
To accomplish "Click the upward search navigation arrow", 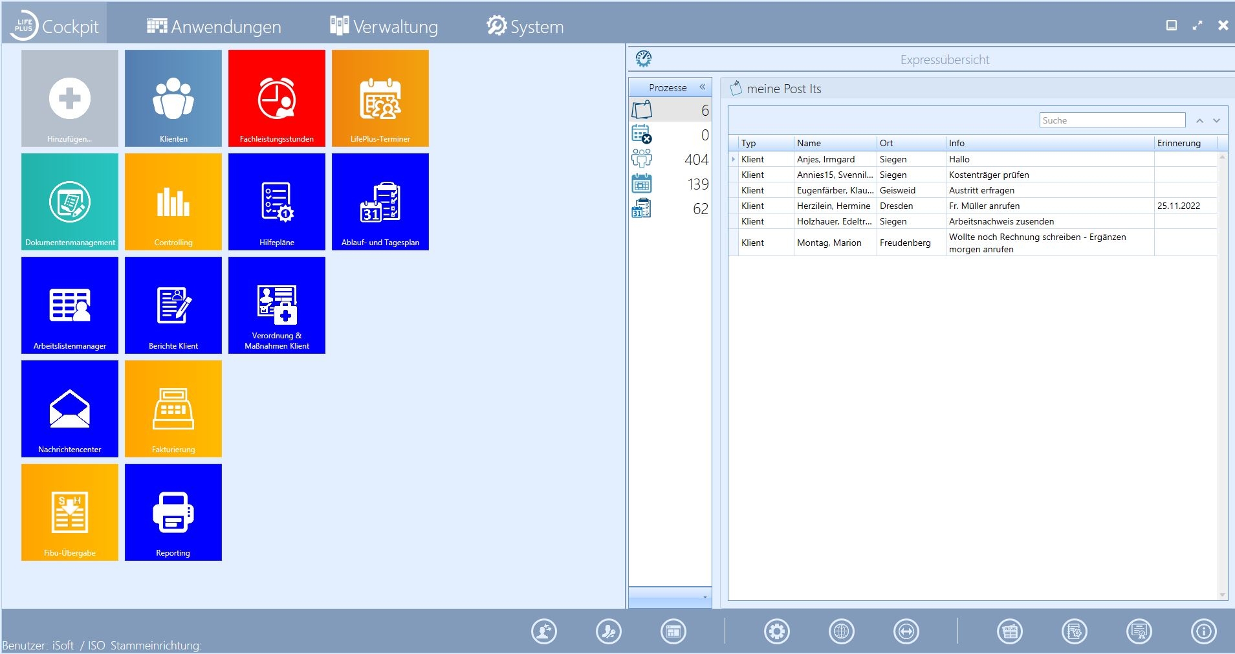I will point(1200,120).
